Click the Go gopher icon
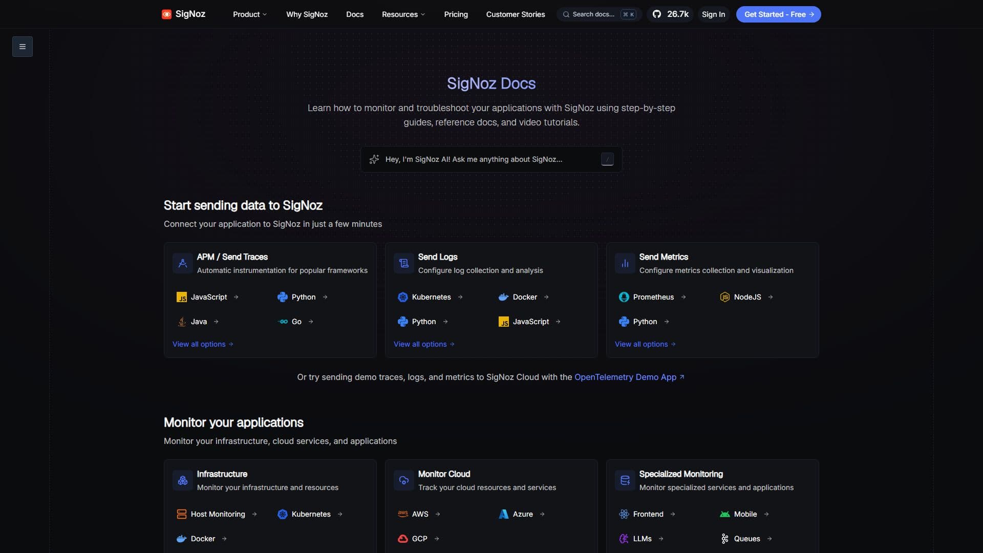 pos(283,322)
